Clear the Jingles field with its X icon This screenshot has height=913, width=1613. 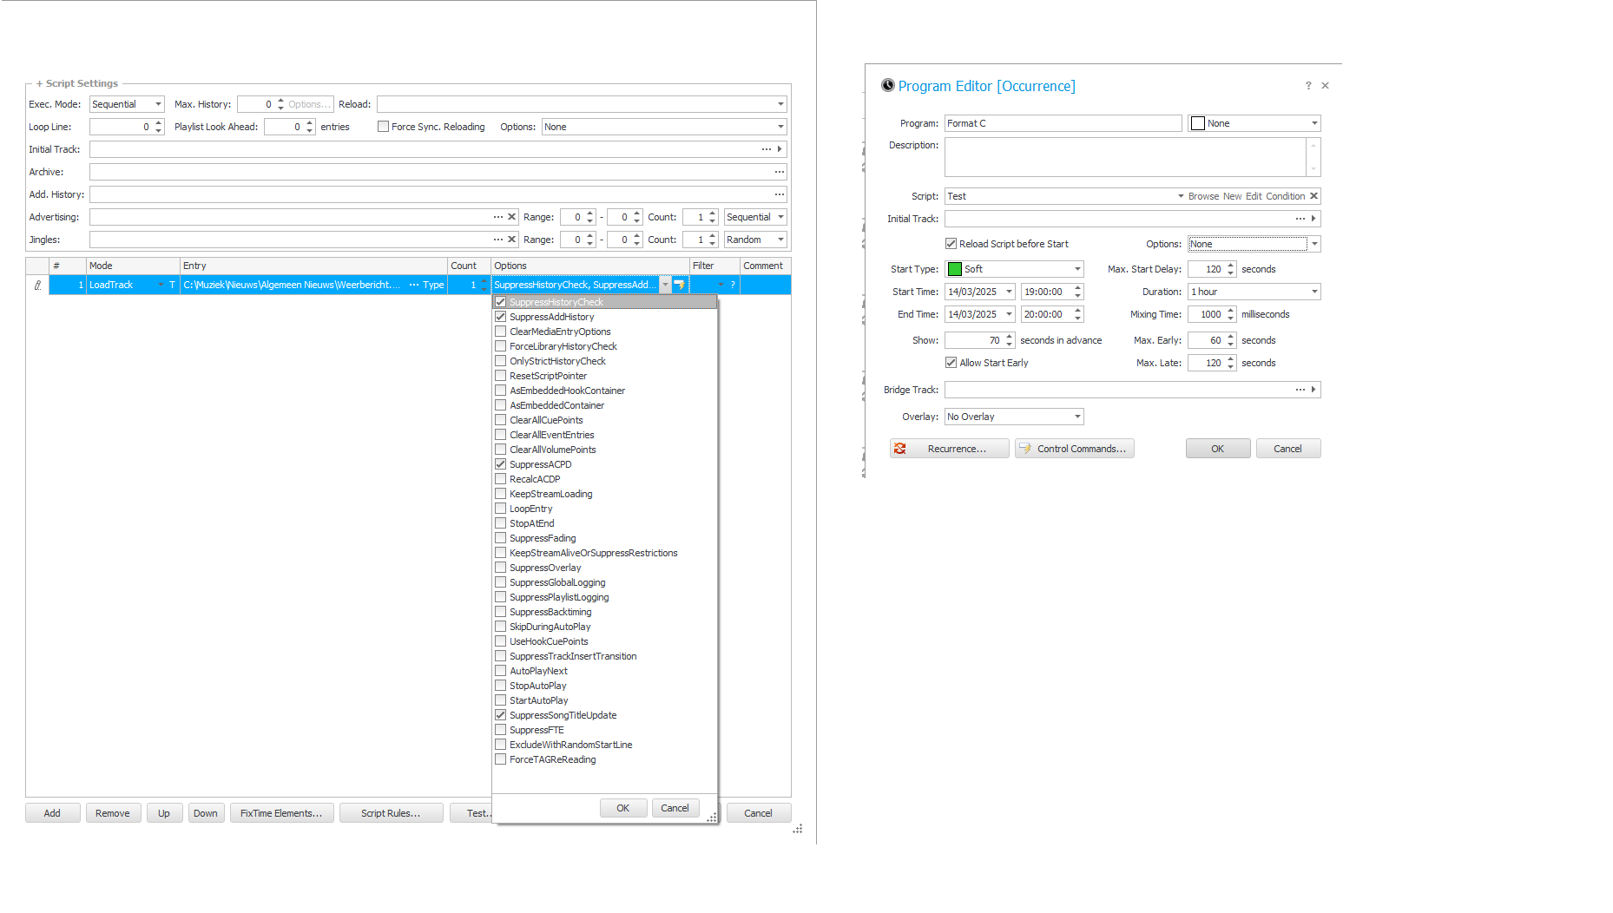(512, 240)
